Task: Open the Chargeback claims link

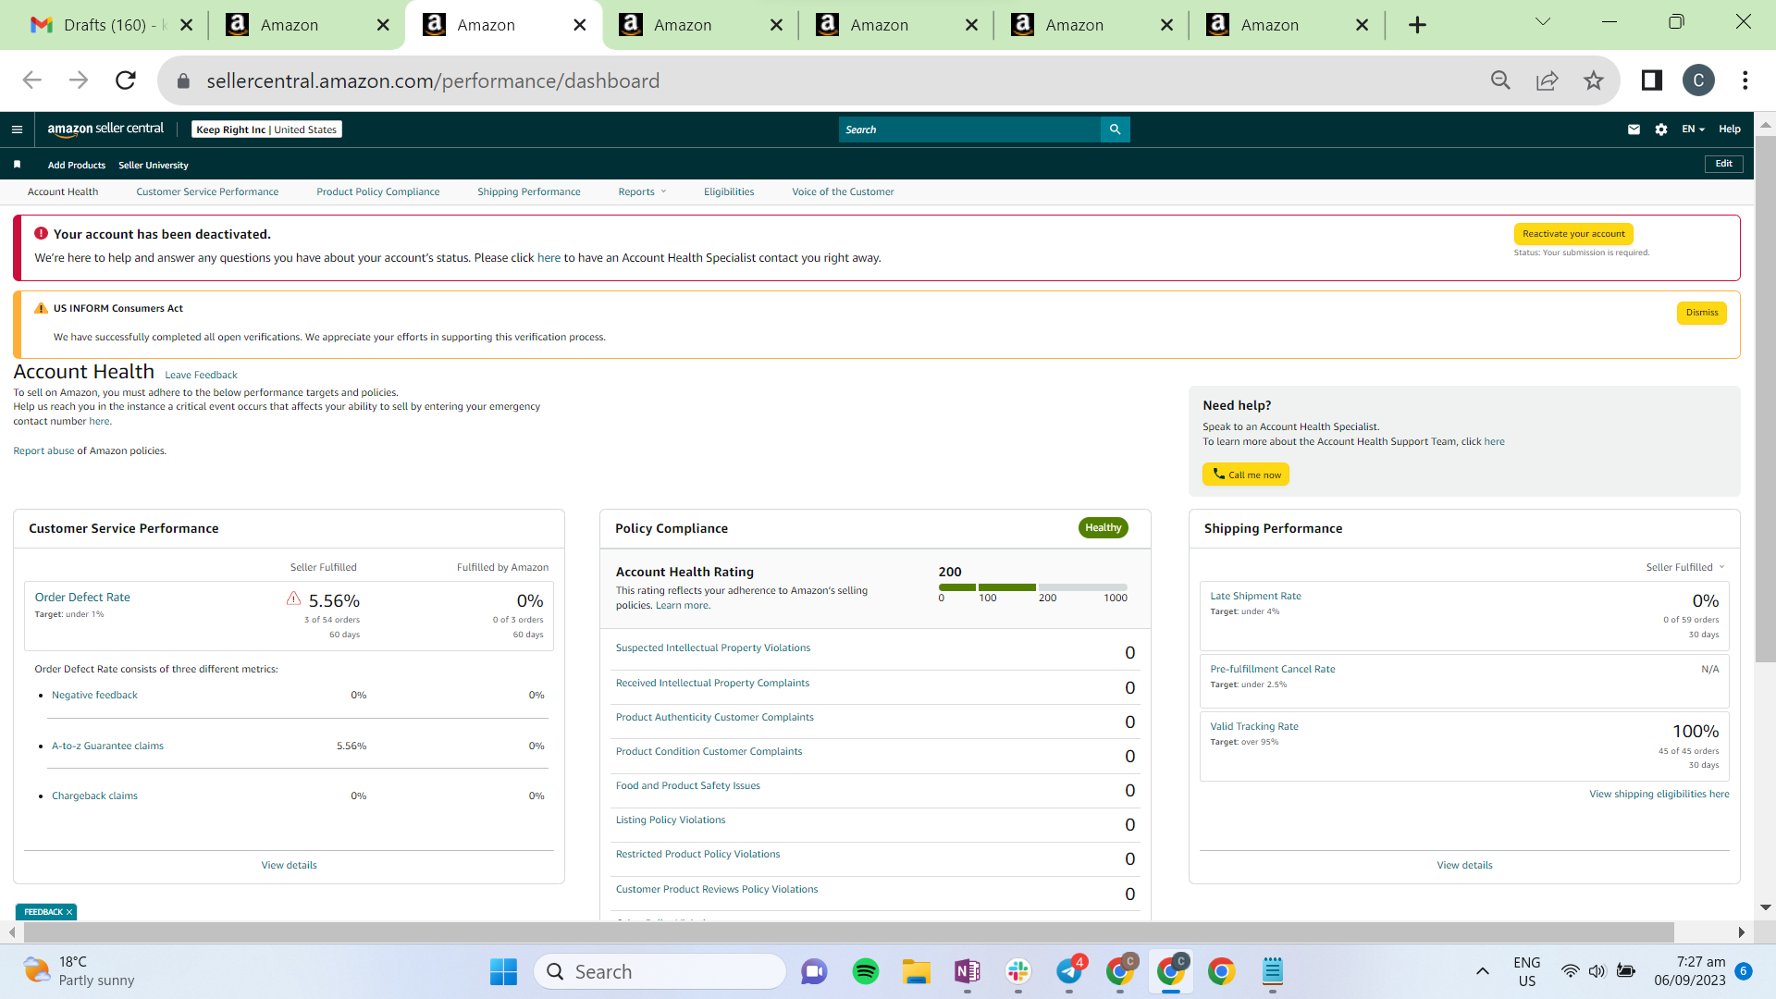Action: (94, 796)
